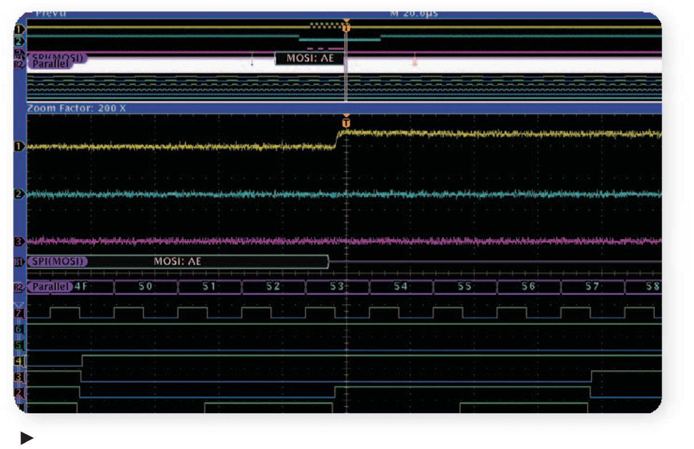Select the digital channel 7 marker
Screen dimensions: 694x449
[20, 313]
